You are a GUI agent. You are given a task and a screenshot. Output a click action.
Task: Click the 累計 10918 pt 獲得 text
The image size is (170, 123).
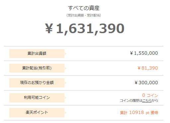click(x=139, y=112)
